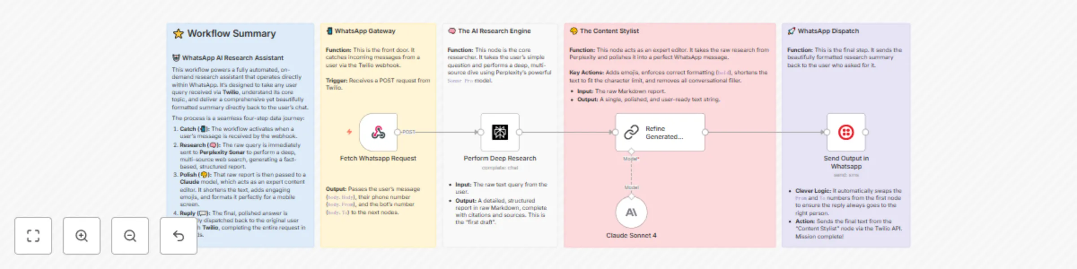Image resolution: width=1077 pixels, height=269 pixels.
Task: Click the POST output connector on Fetch node
Action: 397,132
